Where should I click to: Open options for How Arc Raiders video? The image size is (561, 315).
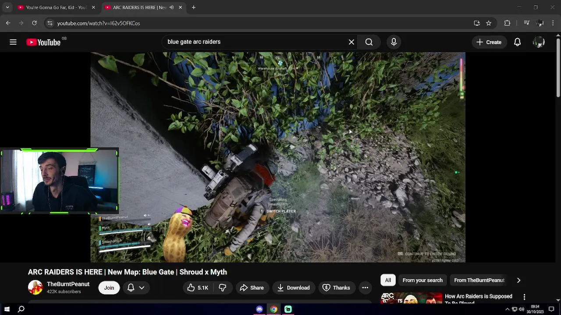click(524, 297)
